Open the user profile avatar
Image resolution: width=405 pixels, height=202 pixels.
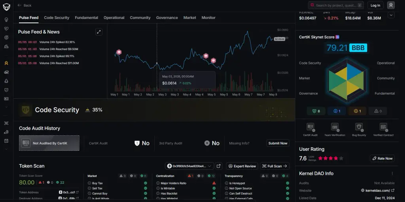391,5
